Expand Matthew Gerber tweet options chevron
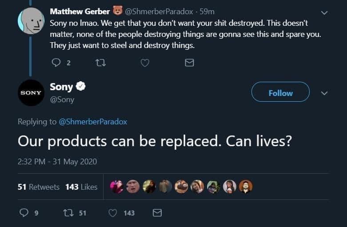The image size is (347, 227). (x=324, y=12)
